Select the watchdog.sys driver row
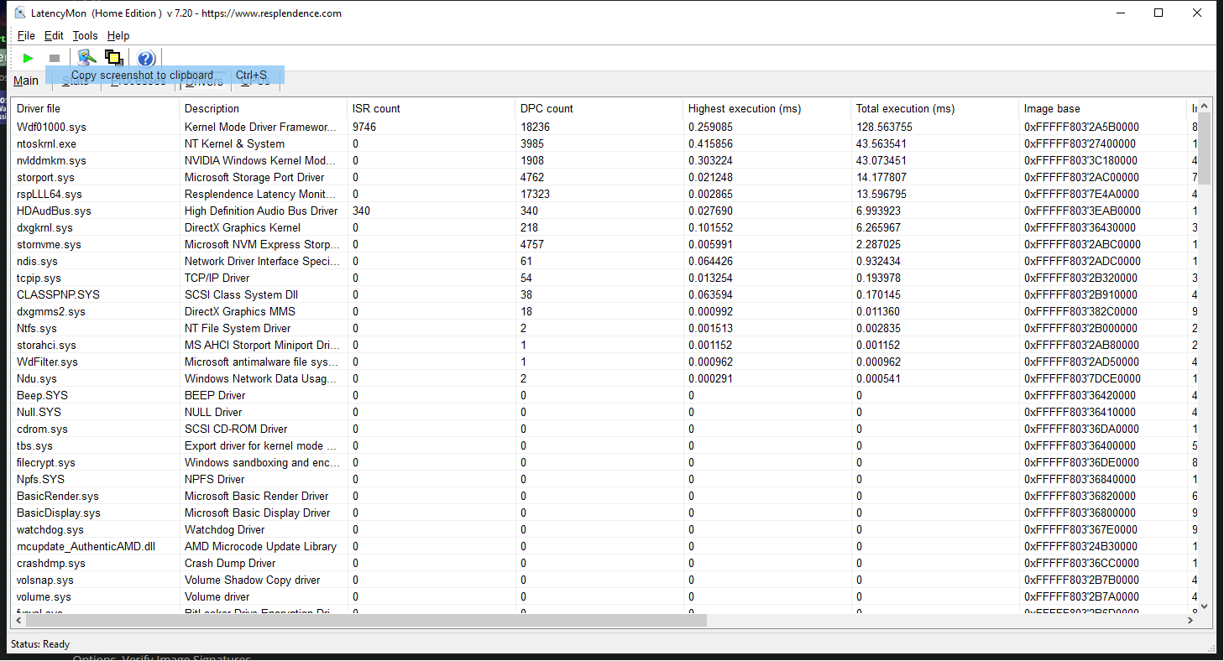This screenshot has width=1224, height=661. [604, 529]
